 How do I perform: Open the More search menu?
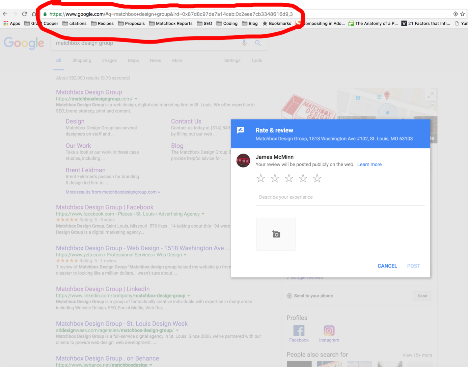(x=177, y=60)
